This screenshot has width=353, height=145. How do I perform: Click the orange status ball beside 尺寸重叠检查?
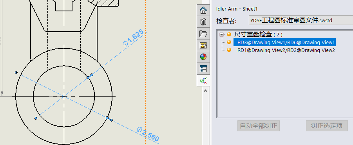coord(229,34)
